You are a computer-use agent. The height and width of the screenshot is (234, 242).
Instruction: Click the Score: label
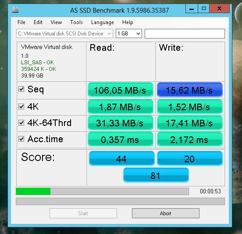(x=38, y=157)
